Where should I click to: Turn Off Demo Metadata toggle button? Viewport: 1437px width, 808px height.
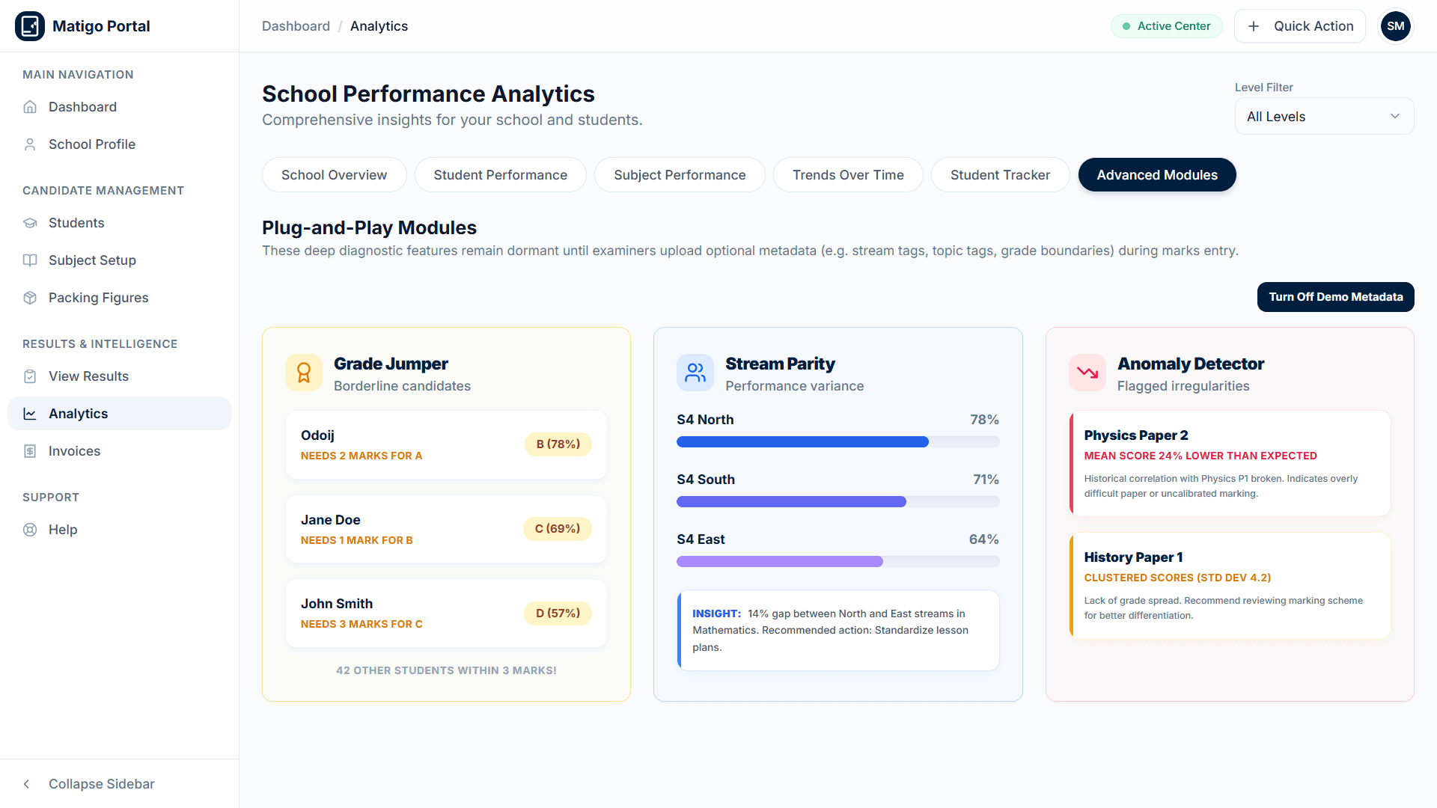(1335, 297)
